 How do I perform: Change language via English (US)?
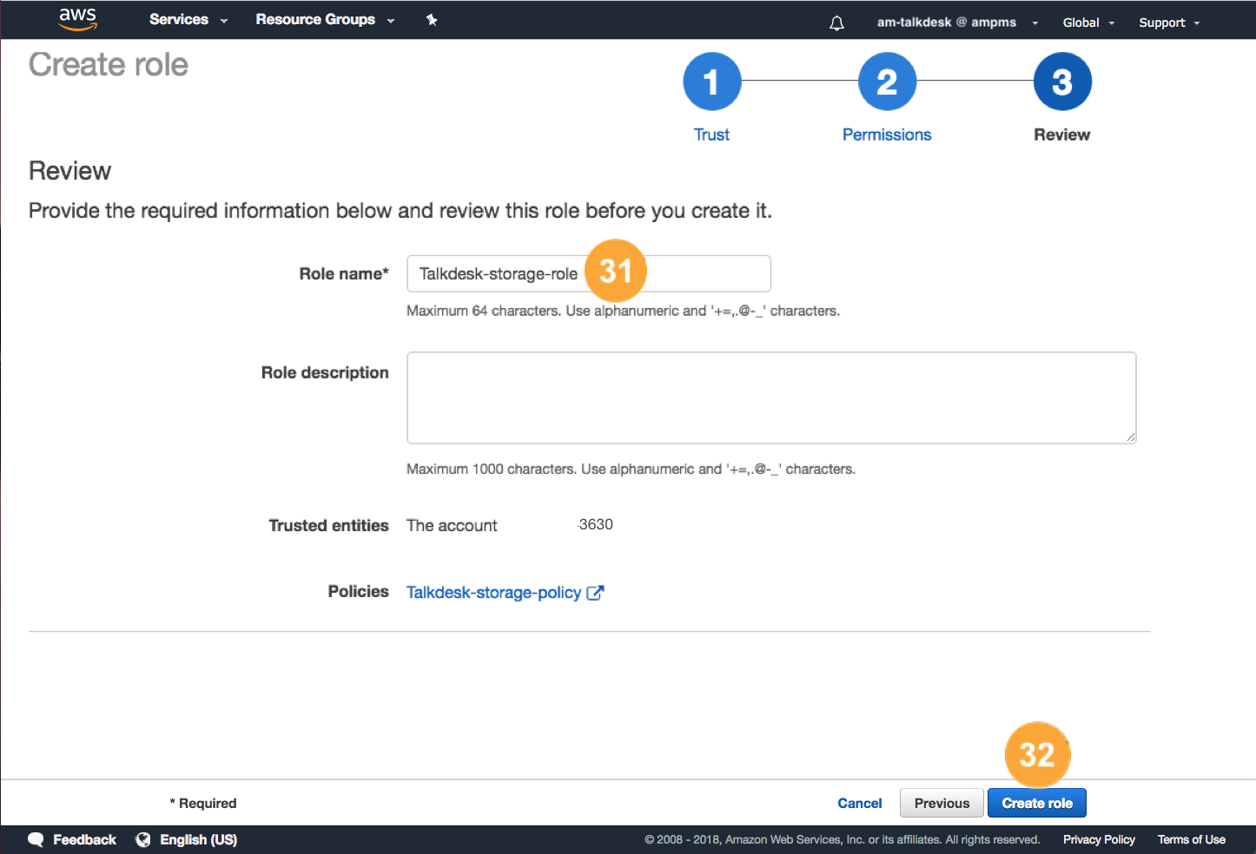pos(198,839)
